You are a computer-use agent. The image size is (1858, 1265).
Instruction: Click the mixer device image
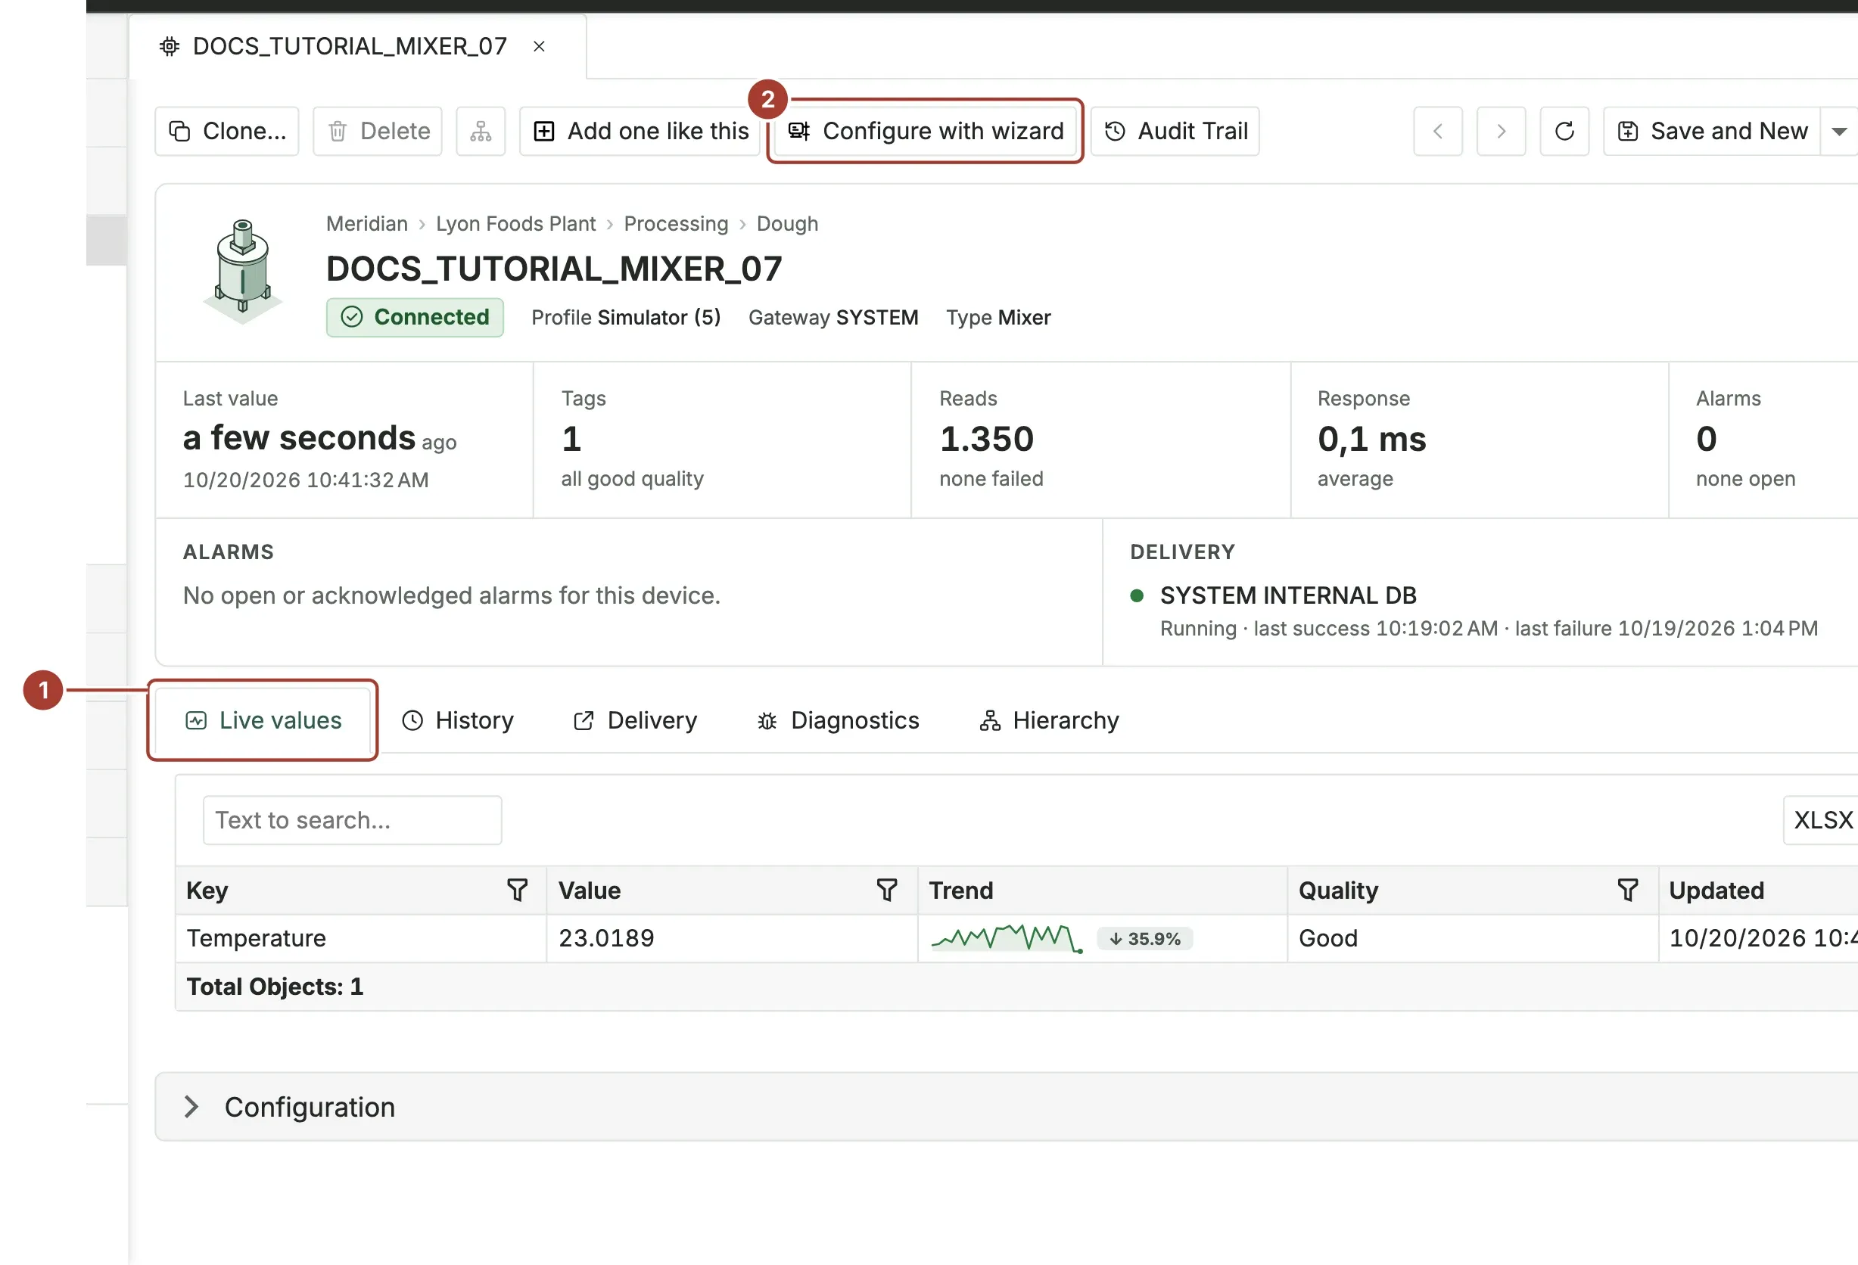[243, 270]
